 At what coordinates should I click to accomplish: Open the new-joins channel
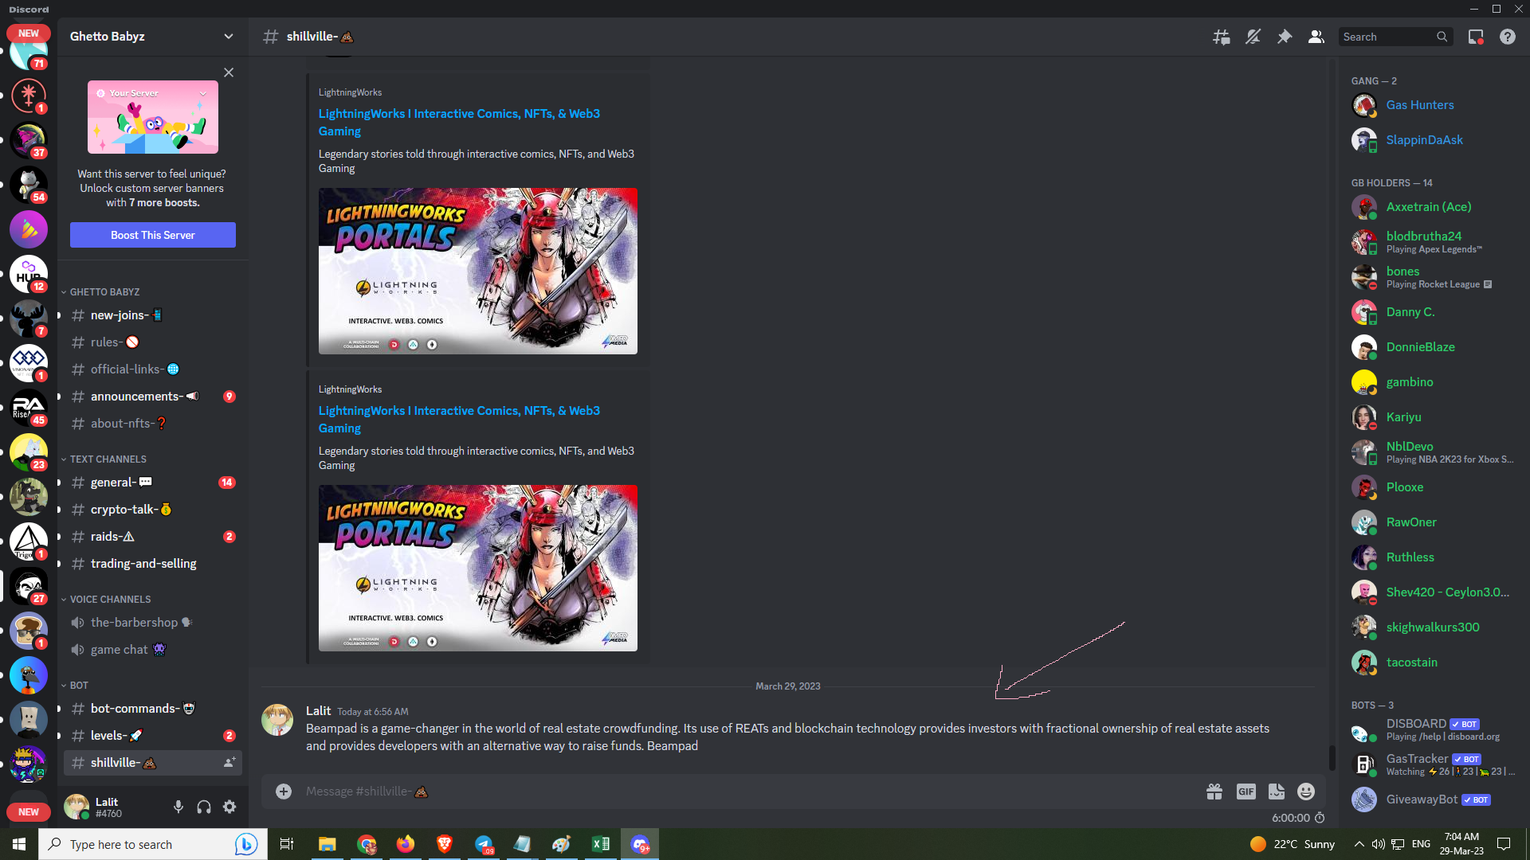tap(153, 315)
